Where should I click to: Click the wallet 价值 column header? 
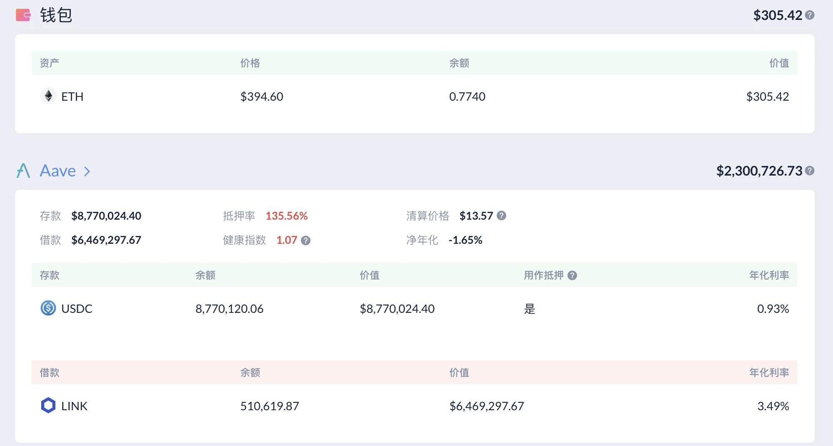pyautogui.click(x=779, y=63)
